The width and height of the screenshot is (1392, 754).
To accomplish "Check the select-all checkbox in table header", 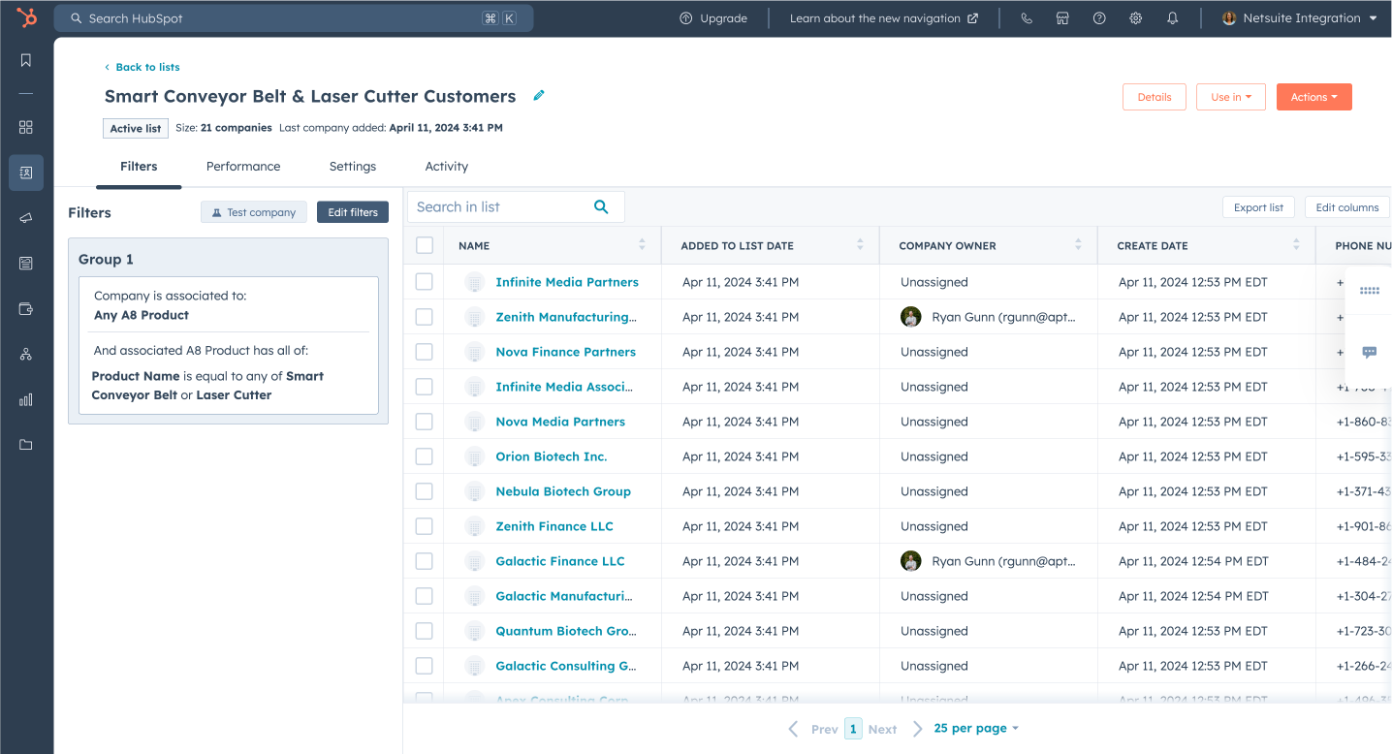I will coord(425,245).
